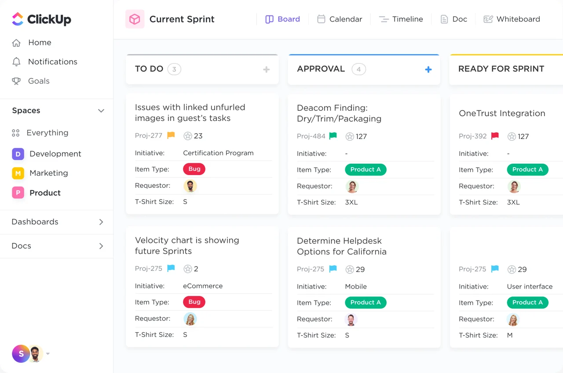The image size is (563, 373).
Task: Open Home via house icon
Action: (16, 43)
